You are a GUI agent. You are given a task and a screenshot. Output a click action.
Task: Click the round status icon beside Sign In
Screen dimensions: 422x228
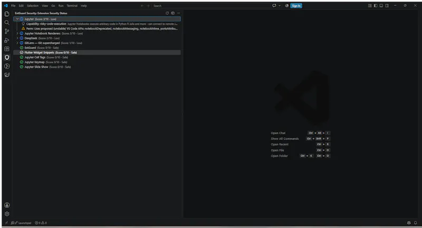pyautogui.click(x=287, y=6)
